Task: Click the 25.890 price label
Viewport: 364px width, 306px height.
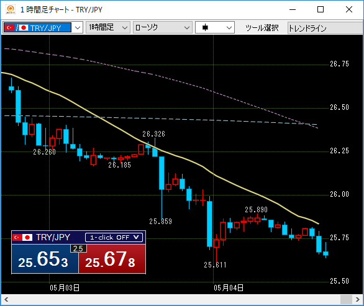Action: coord(257,210)
